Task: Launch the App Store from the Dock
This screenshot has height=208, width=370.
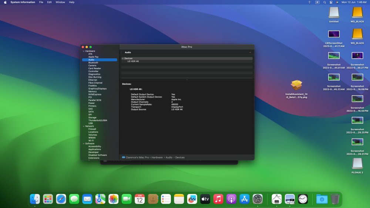Action: 245,199
